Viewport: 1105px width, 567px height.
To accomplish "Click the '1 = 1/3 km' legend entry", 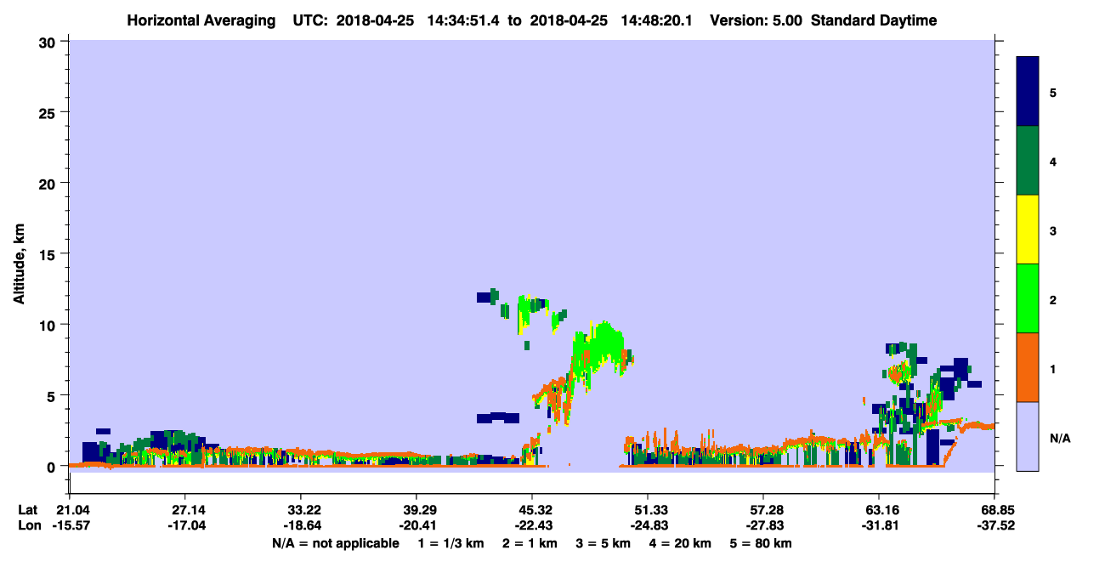I will coord(450,543).
